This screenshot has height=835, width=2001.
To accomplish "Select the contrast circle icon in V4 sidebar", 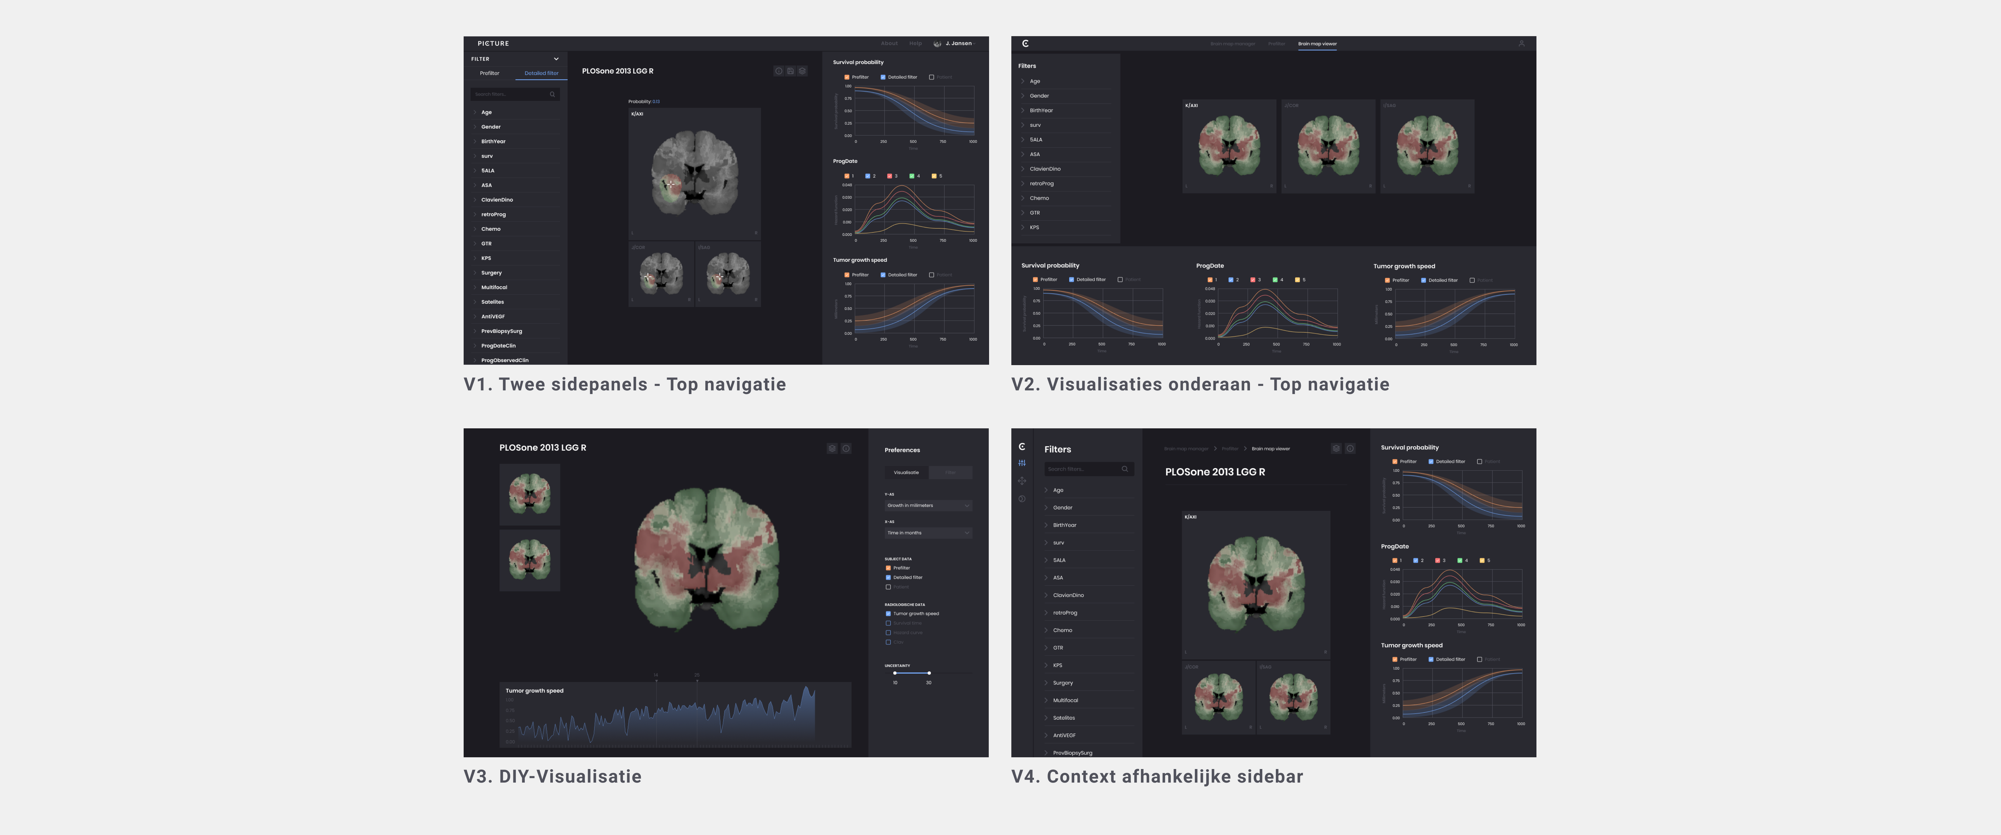I will click(x=1022, y=499).
